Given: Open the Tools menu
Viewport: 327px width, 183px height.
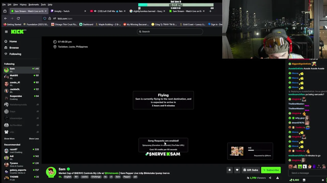Looking at the screenshot, I should (43, 5).
